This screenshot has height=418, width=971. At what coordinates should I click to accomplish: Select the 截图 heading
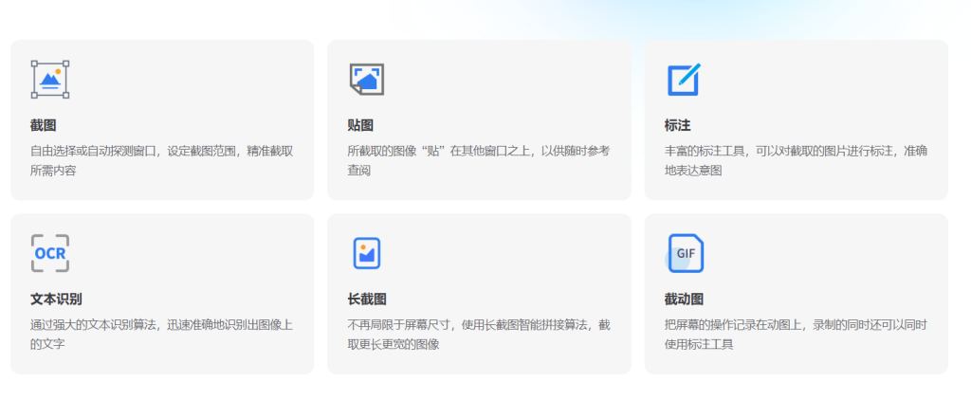click(x=44, y=125)
